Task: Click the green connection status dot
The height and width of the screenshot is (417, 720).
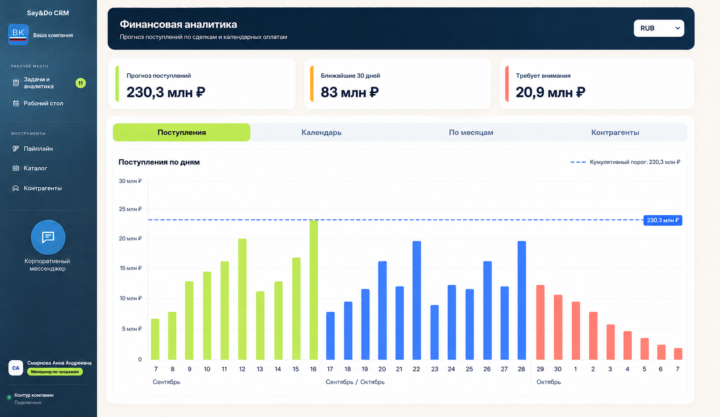Action: click(9, 397)
